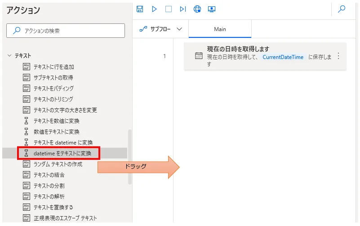
Task: Click the アクションの検索 search field
Action: click(x=66, y=31)
